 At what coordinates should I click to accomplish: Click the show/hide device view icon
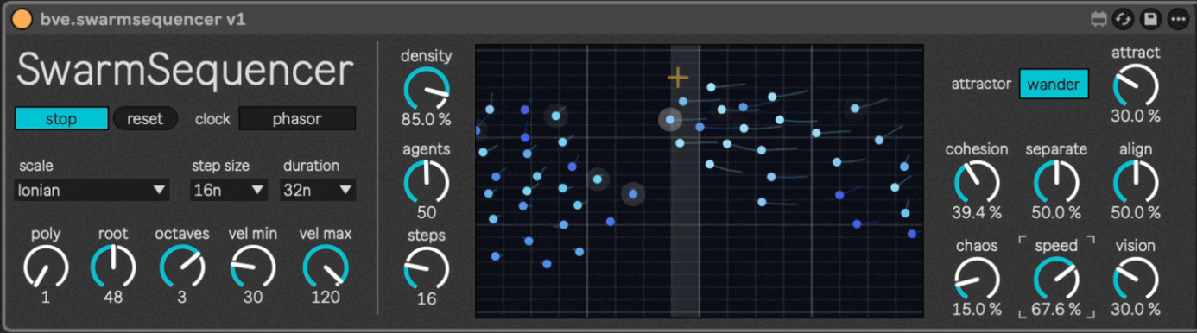[x=1099, y=18]
